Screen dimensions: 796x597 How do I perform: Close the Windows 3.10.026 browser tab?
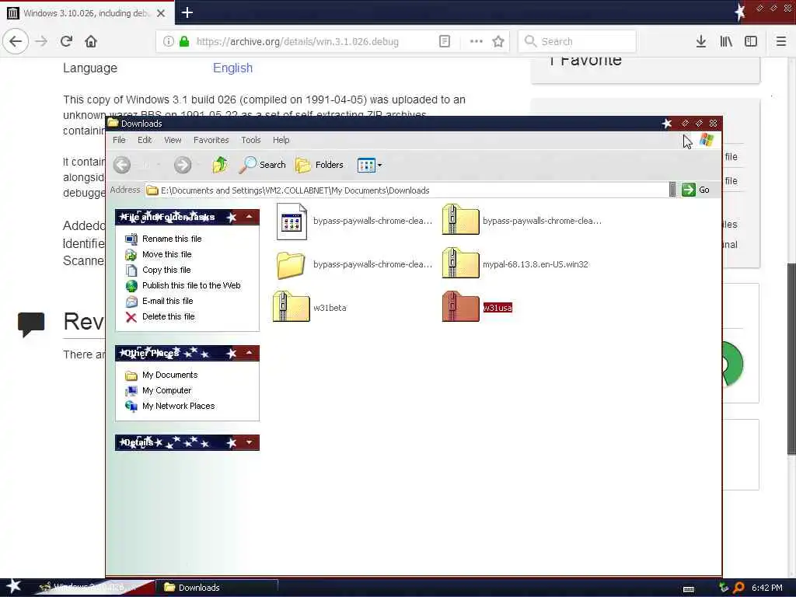click(x=161, y=13)
